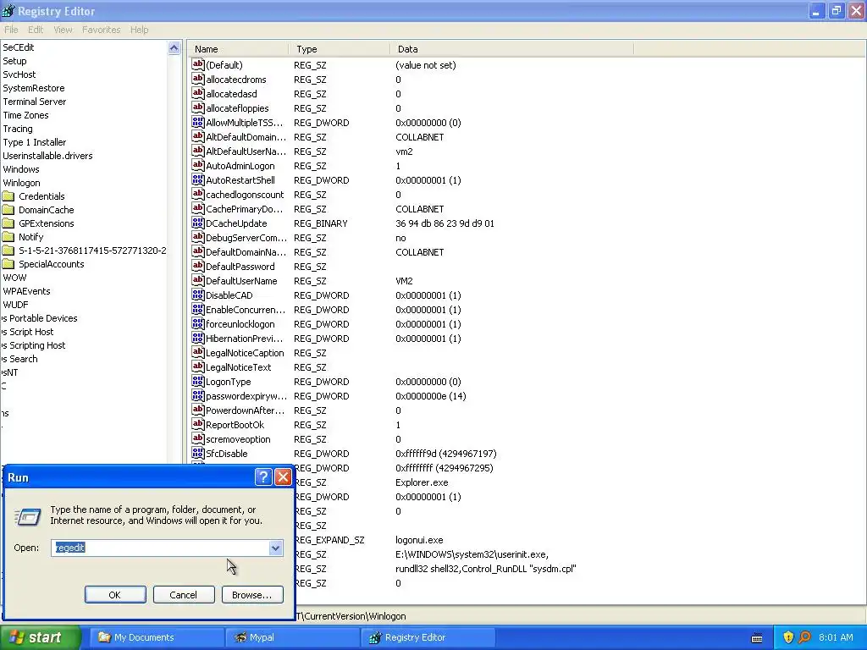Click the DWORD icon of forceunlocklogon value

(x=198, y=323)
